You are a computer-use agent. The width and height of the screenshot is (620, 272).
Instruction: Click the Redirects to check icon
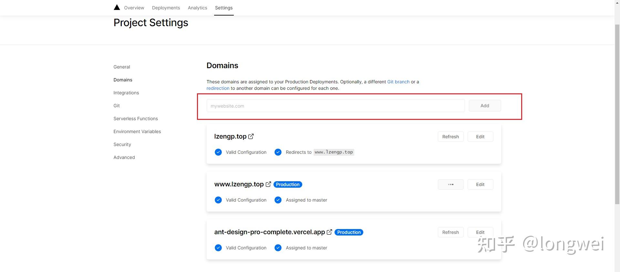[278, 152]
